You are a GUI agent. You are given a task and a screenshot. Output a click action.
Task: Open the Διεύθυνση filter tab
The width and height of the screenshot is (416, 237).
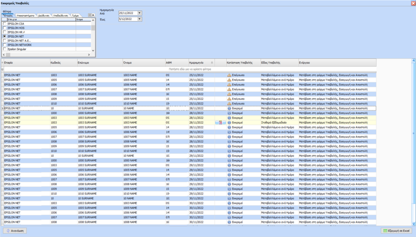[44, 15]
